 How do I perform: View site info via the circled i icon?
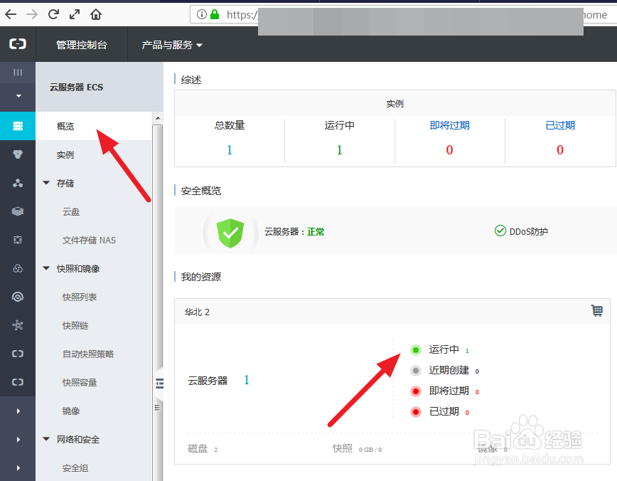201,14
